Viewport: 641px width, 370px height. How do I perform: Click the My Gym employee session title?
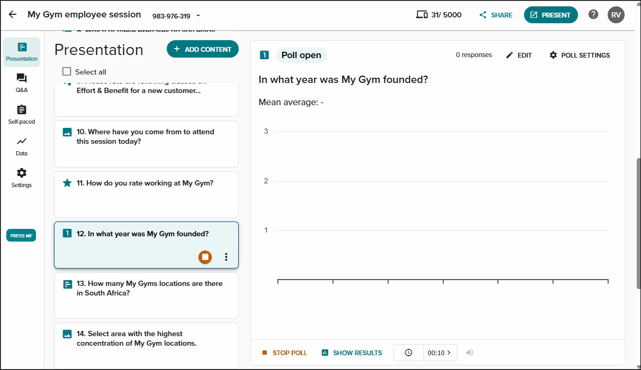coord(84,15)
